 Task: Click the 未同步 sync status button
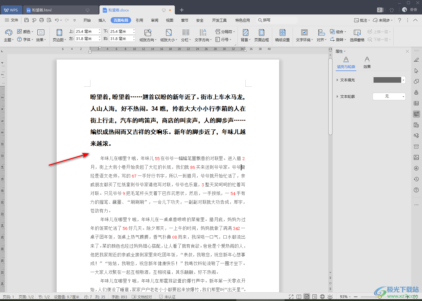click(x=383, y=20)
